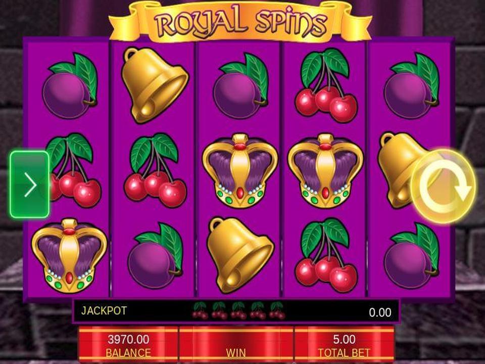
Task: Click the Jackpot cherries progress indicator
Action: [238, 310]
